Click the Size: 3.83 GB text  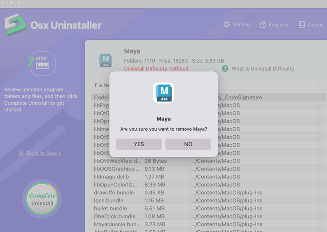208,61
